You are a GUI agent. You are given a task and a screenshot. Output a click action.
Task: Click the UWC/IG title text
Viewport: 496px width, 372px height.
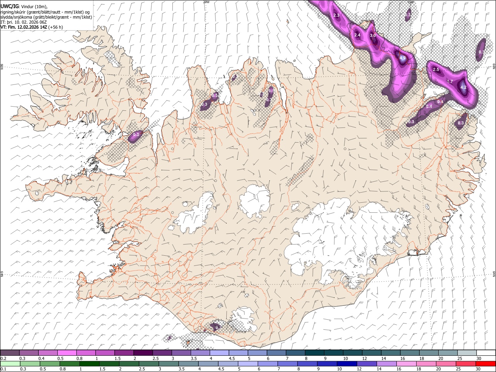point(9,7)
